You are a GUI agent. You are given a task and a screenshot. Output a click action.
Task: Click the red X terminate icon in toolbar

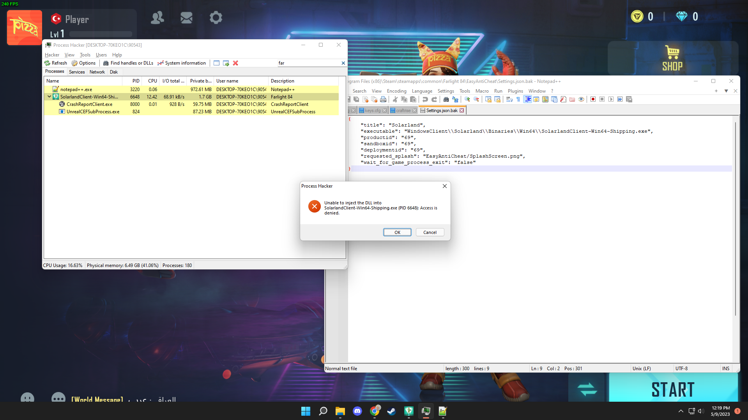(x=235, y=63)
